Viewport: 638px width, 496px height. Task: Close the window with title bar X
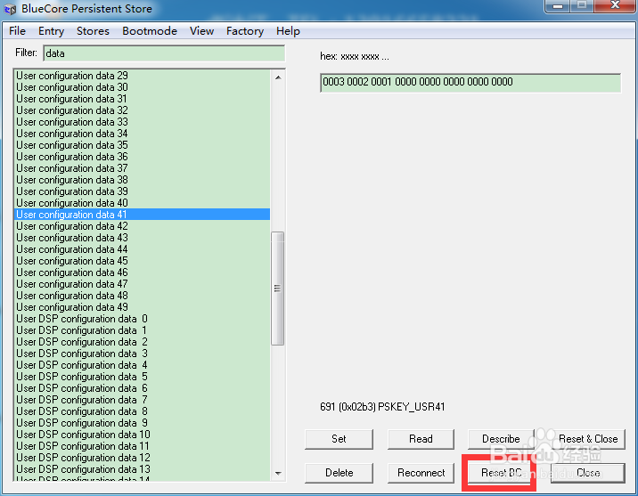click(615, 5)
